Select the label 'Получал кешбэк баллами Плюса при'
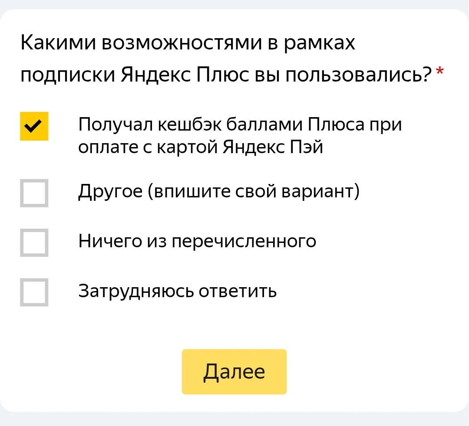The image size is (469, 426). 240,124
